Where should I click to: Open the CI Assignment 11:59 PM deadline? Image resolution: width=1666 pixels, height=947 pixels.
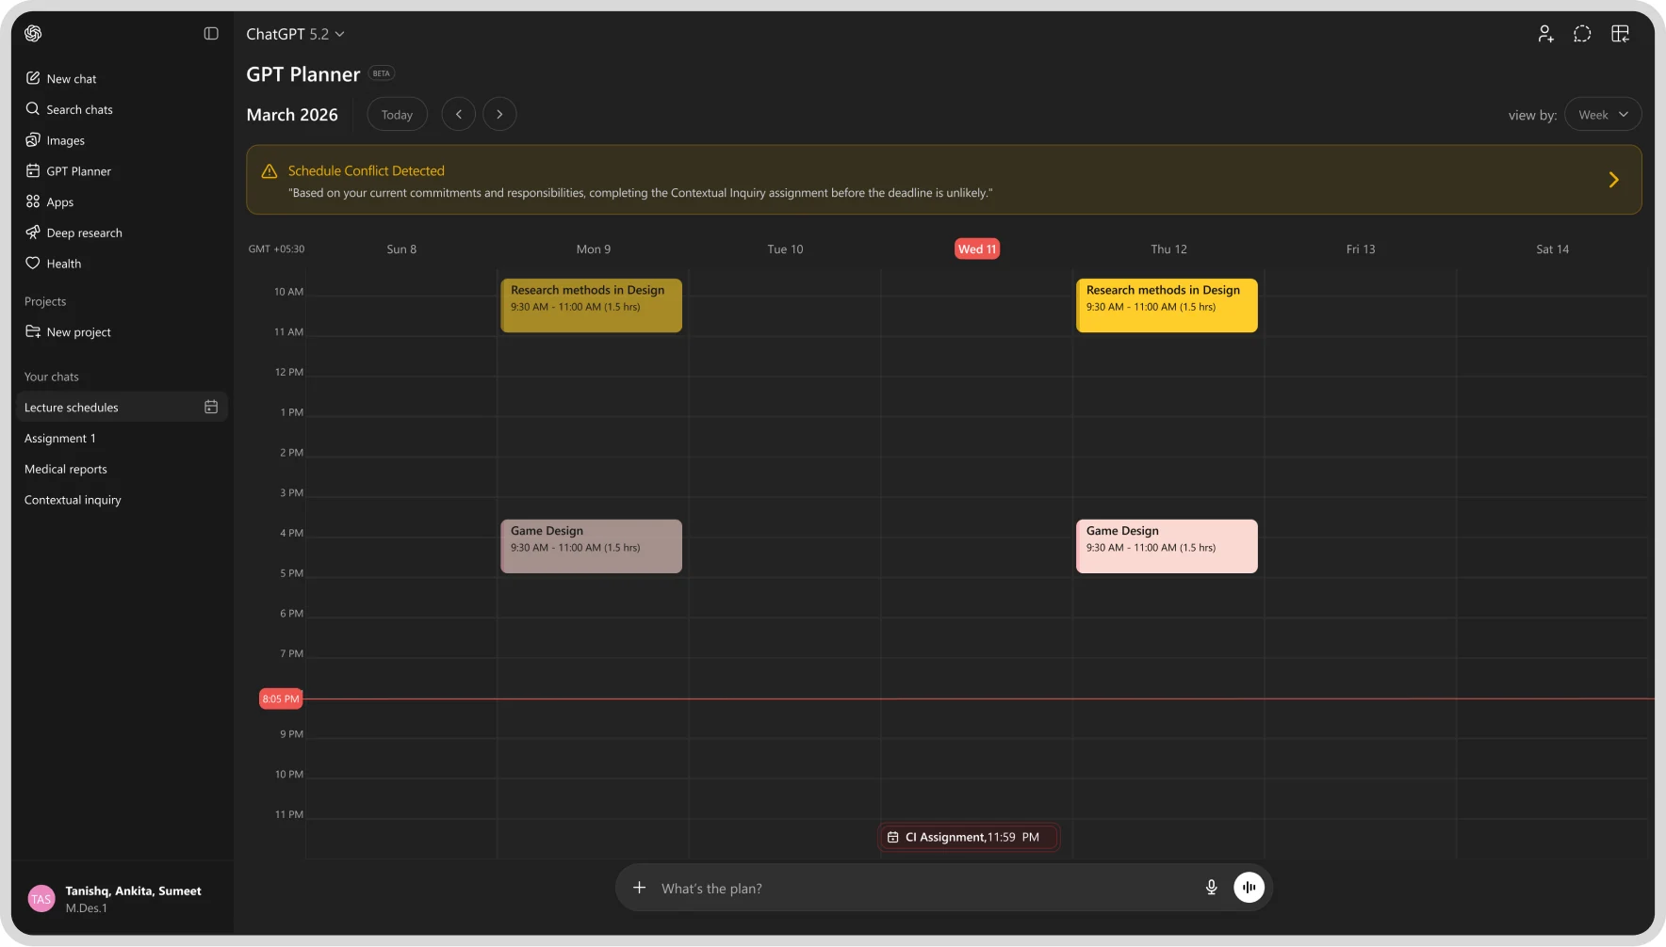969,838
